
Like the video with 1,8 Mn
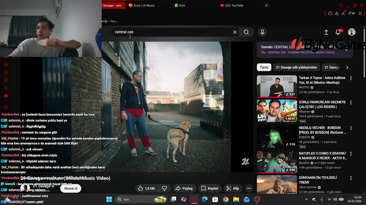146,188
